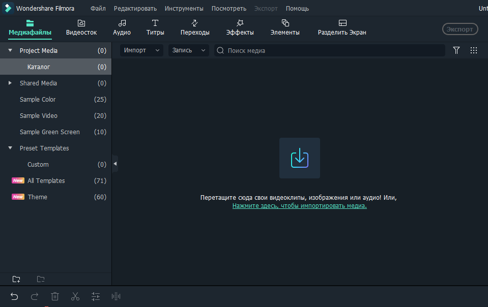
Task: Click the redo arrow icon
Action: (x=35, y=296)
